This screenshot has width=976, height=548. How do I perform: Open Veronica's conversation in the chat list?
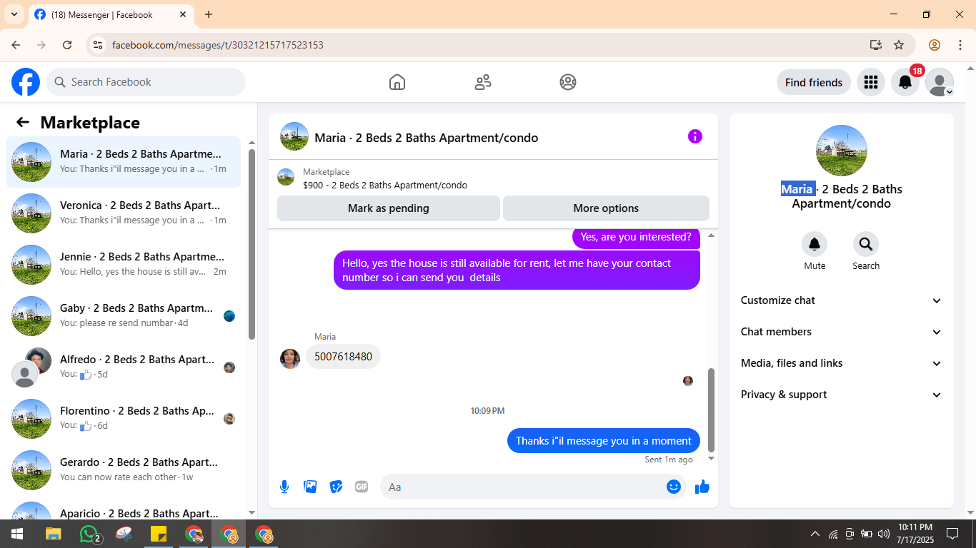pyautogui.click(x=123, y=213)
